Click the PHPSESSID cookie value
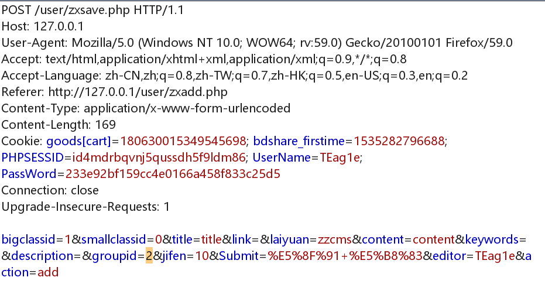Screen dimensions: 545x284 click(x=159, y=158)
